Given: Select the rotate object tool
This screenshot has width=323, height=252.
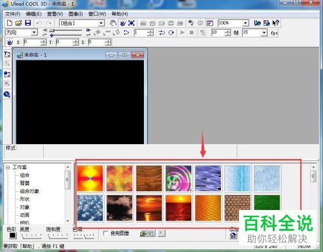Looking at the screenshot, I should point(122,23).
